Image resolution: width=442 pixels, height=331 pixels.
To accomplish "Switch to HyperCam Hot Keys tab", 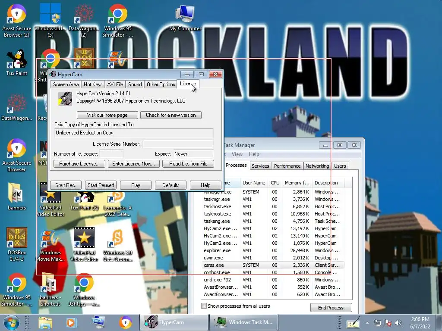I will click(93, 84).
